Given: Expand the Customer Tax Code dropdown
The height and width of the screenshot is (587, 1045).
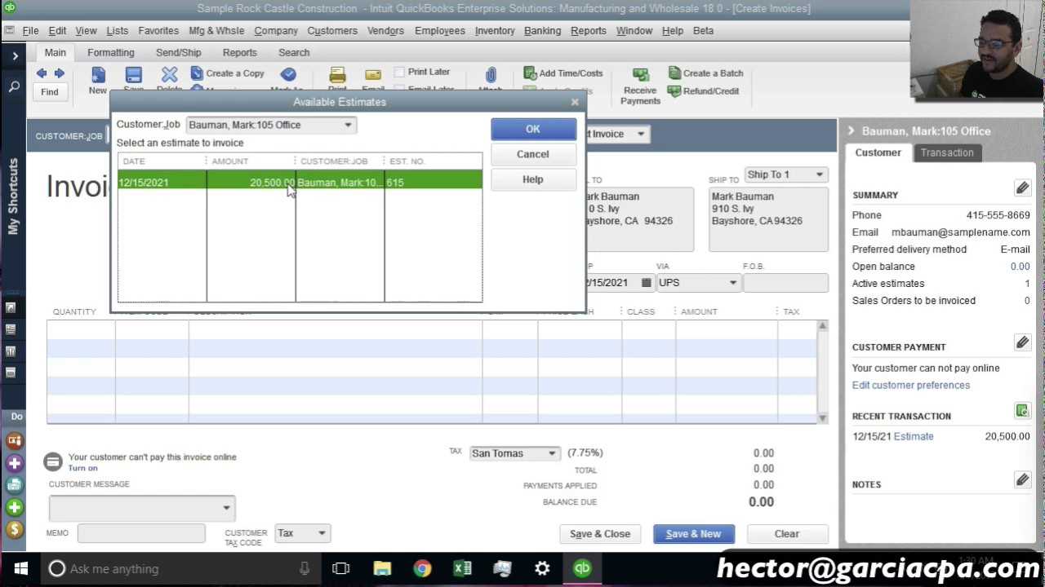Looking at the screenshot, I should (x=322, y=533).
